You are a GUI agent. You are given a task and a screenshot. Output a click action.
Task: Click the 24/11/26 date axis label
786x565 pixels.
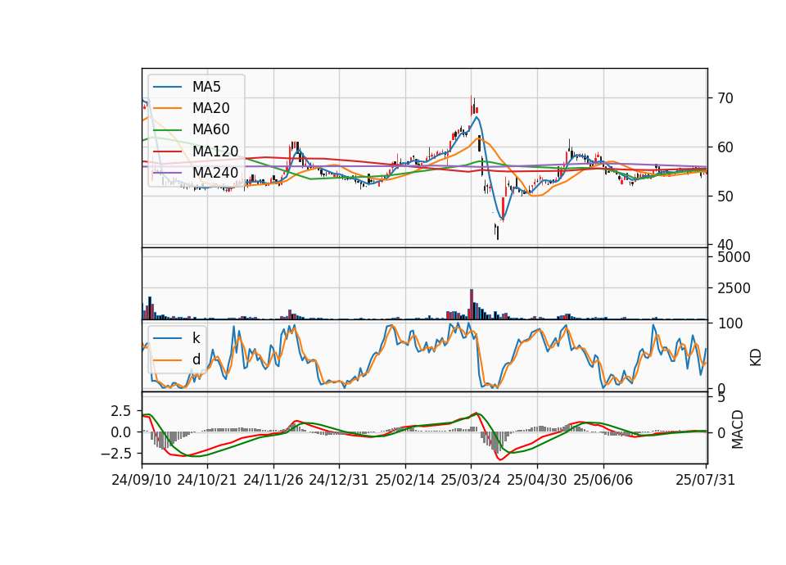point(273,480)
